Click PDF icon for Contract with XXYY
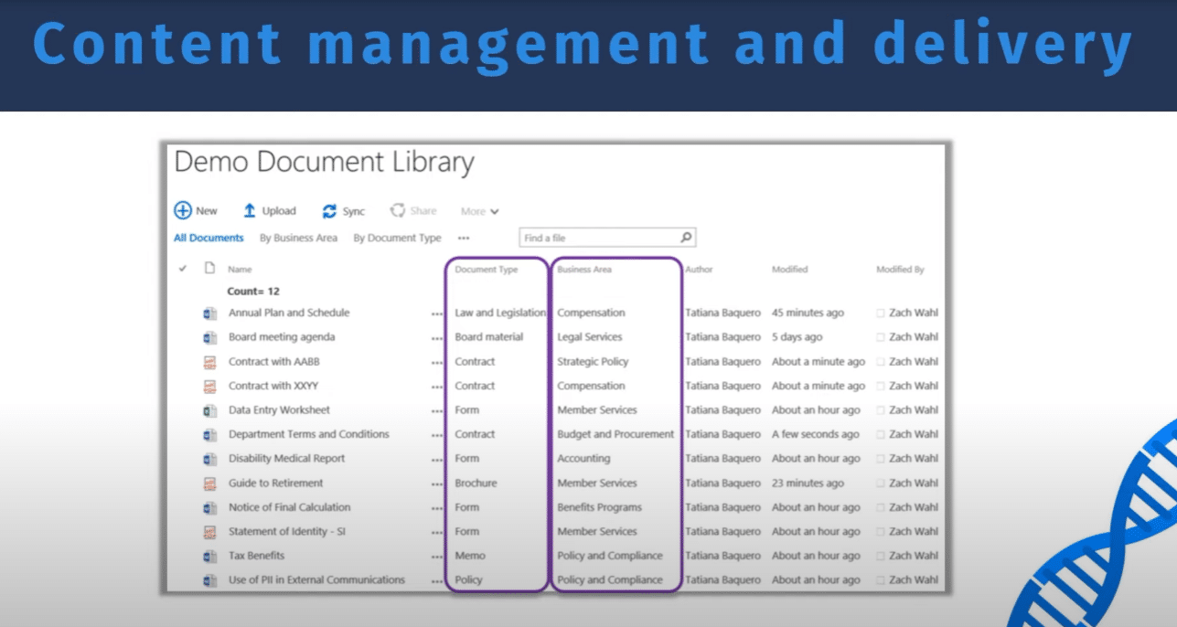Screen dimensions: 1177x627 click(209, 386)
